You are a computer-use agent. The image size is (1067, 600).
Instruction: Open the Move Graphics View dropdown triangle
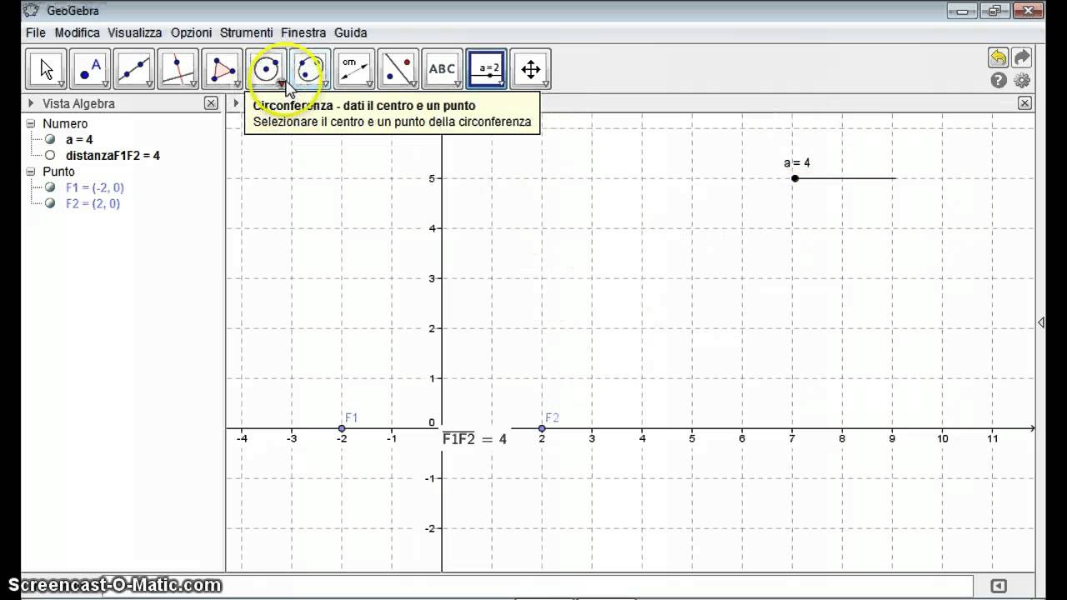(x=545, y=84)
